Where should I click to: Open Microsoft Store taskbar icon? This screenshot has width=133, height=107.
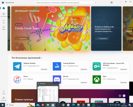[x=53, y=105]
